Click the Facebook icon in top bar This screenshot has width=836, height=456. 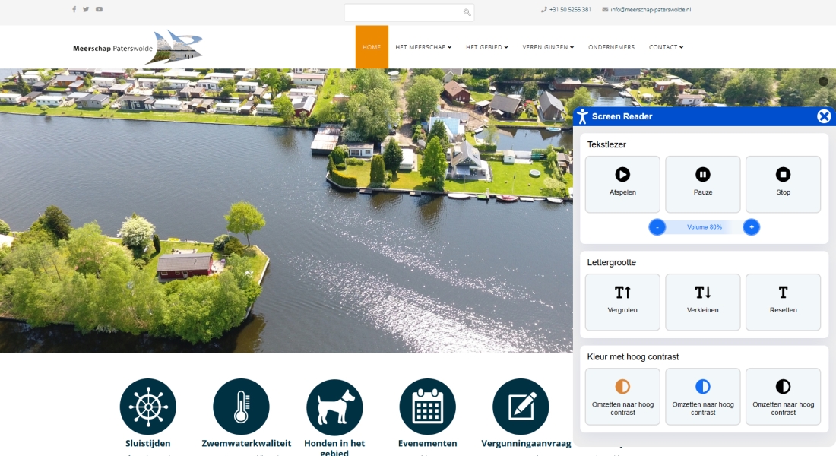(74, 10)
